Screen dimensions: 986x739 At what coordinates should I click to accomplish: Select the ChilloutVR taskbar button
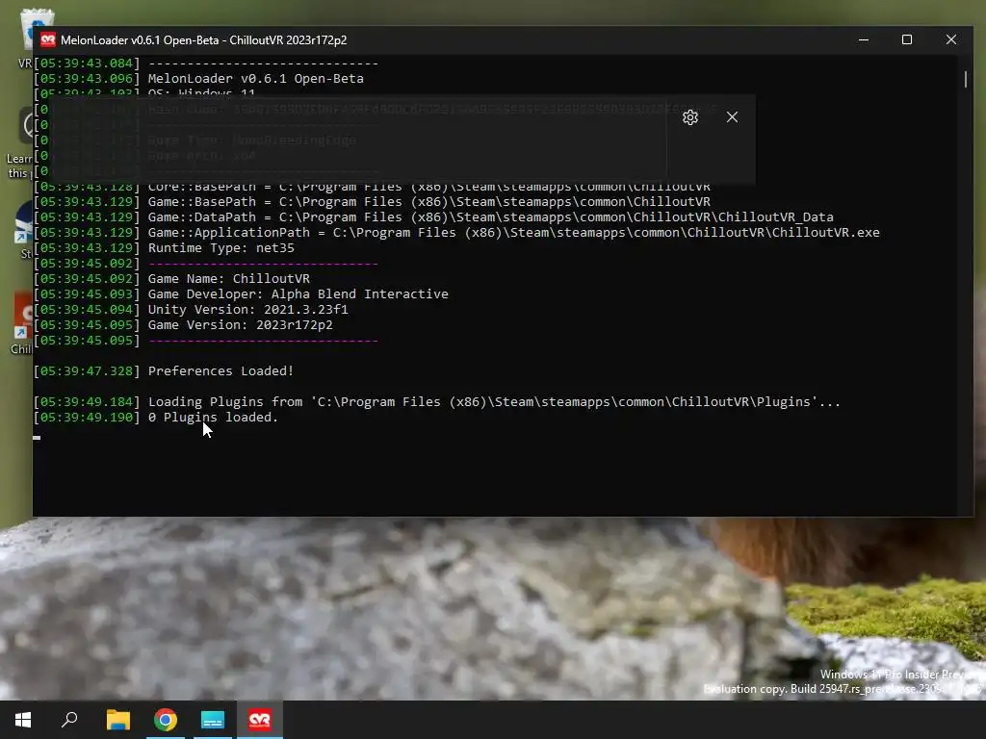pos(260,720)
